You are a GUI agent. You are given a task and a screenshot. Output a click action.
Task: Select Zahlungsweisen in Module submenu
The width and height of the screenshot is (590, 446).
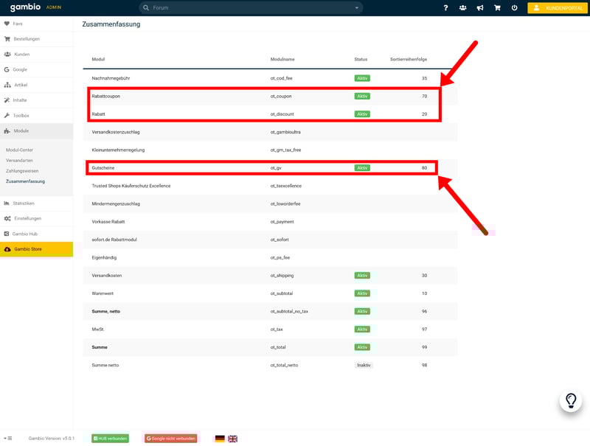(x=21, y=170)
